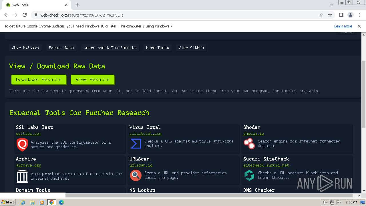The height and width of the screenshot is (206, 366).
Task: Click the Shodan red circles logo icon
Action: [249, 144]
